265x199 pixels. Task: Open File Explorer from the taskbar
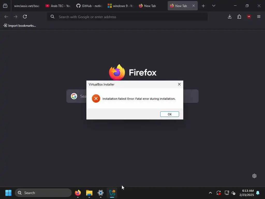click(x=89, y=193)
